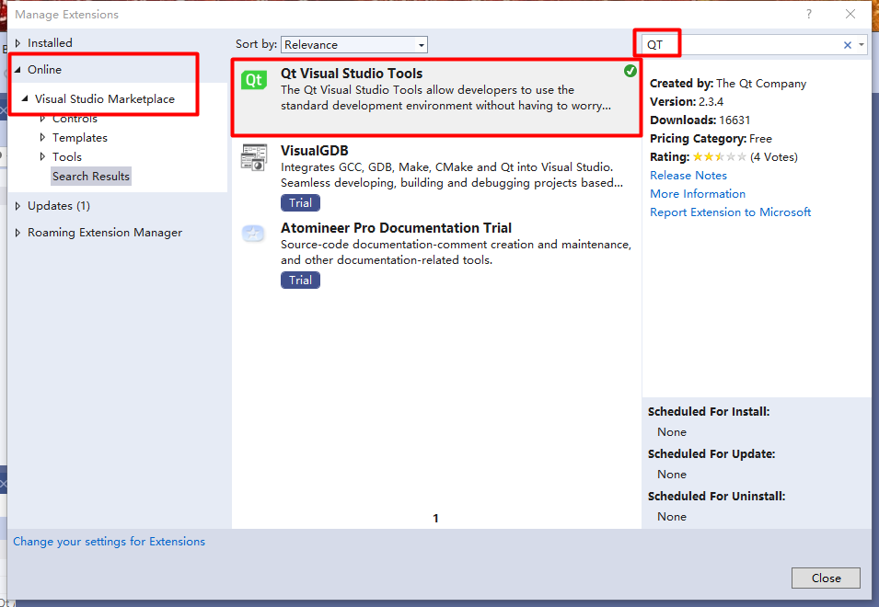The width and height of the screenshot is (879, 607).
Task: Select the Templates tree item
Action: pyautogui.click(x=79, y=138)
